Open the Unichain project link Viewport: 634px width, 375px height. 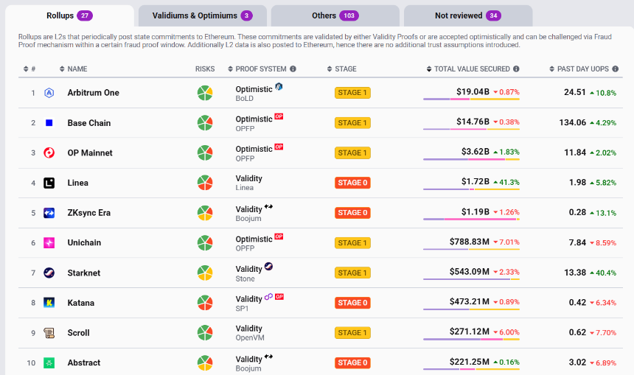[x=84, y=243]
